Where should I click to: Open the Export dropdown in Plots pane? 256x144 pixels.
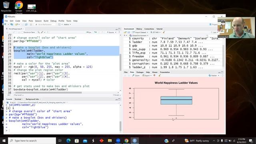[x=147, y=76]
